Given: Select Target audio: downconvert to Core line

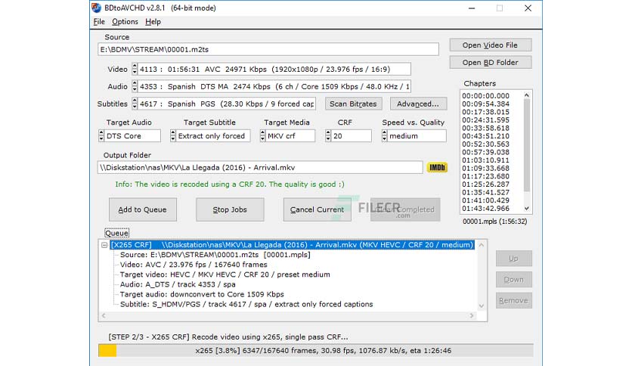Looking at the screenshot, I should tap(202, 294).
